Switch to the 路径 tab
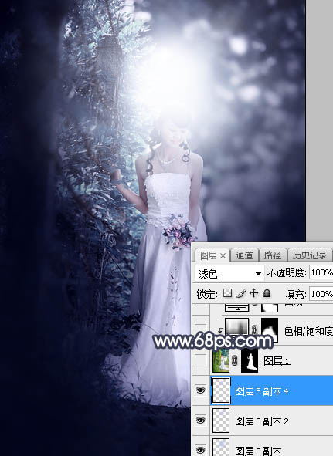333x456 pixels. [x=273, y=255]
